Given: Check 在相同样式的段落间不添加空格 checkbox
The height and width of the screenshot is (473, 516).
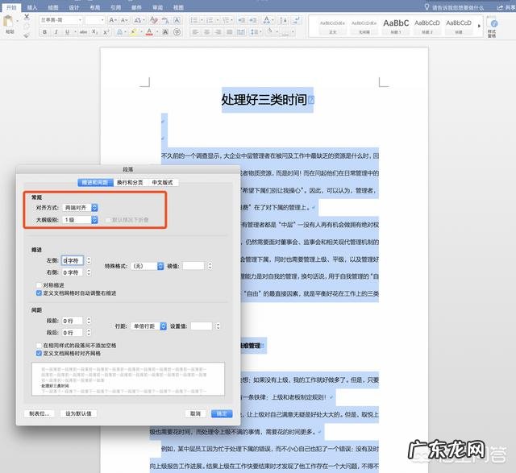Looking at the screenshot, I should tap(39, 345).
